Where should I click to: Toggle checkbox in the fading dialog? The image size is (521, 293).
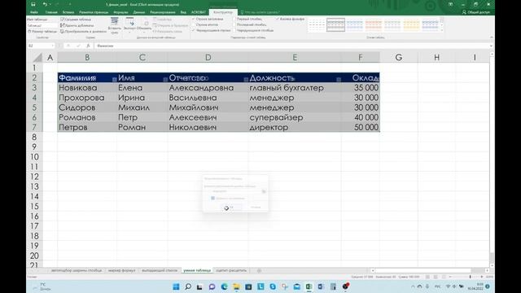pos(212,198)
